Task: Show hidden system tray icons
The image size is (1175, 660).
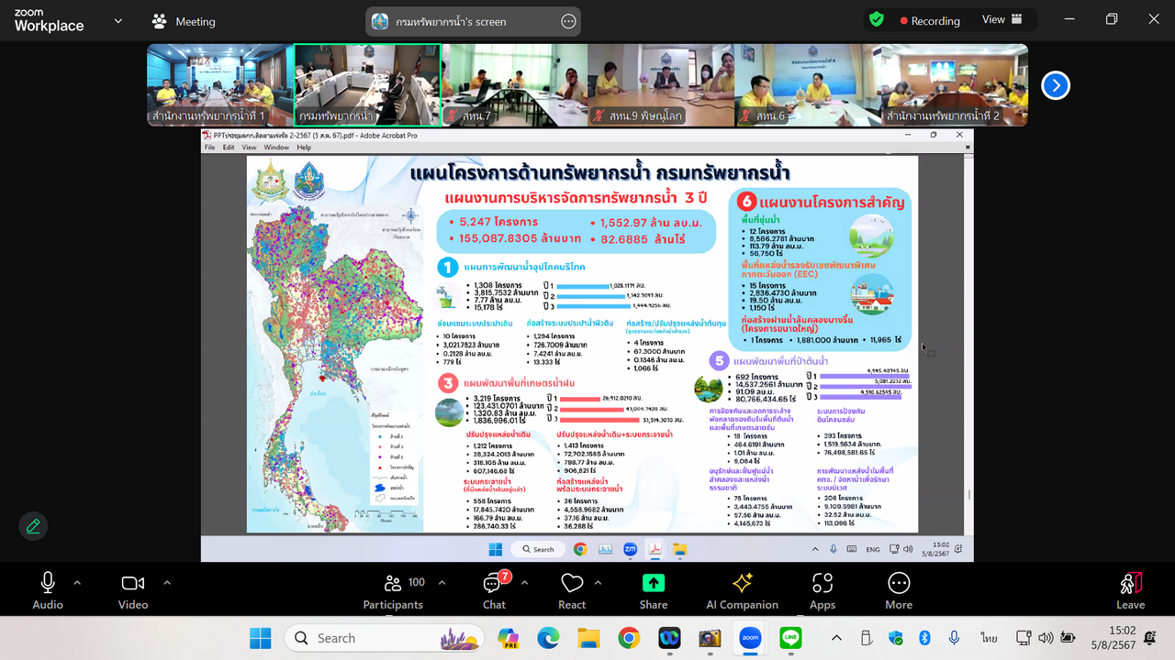Action: (x=836, y=638)
